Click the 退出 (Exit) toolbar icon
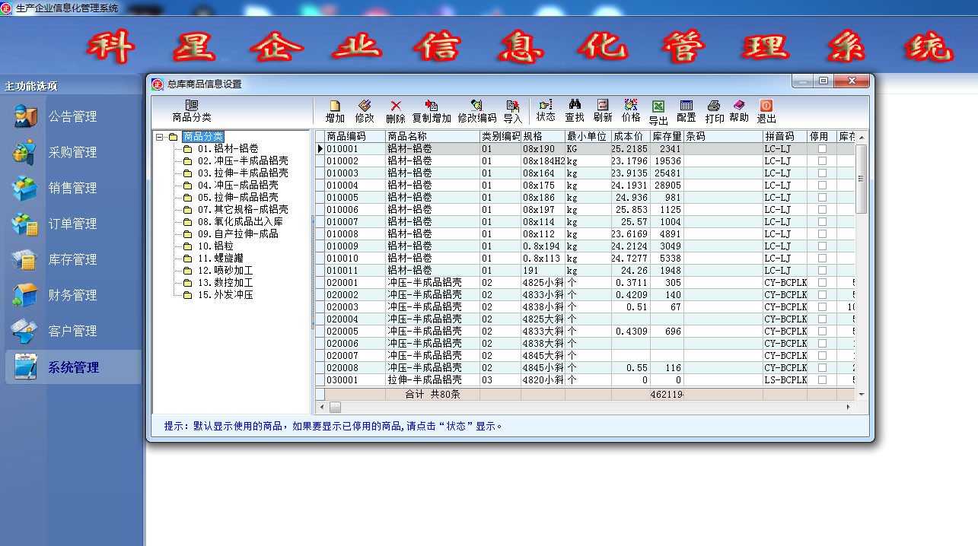 coord(766,111)
